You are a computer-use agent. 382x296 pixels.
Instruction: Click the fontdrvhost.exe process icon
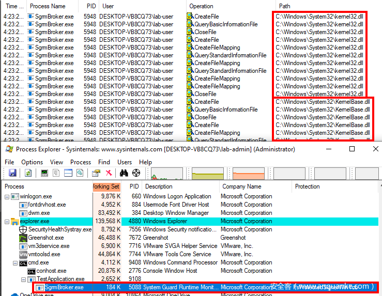[23, 205]
